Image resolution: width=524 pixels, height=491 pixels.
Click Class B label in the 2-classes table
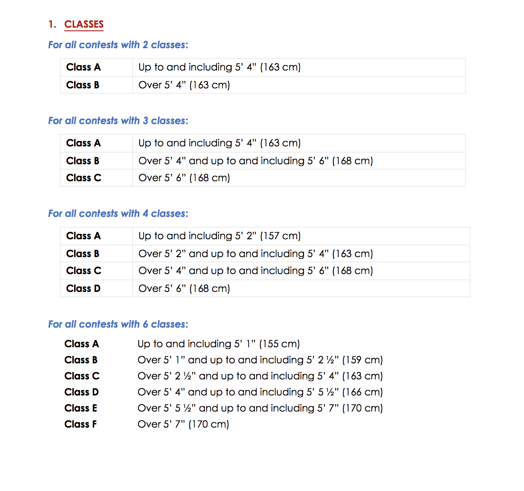(83, 85)
